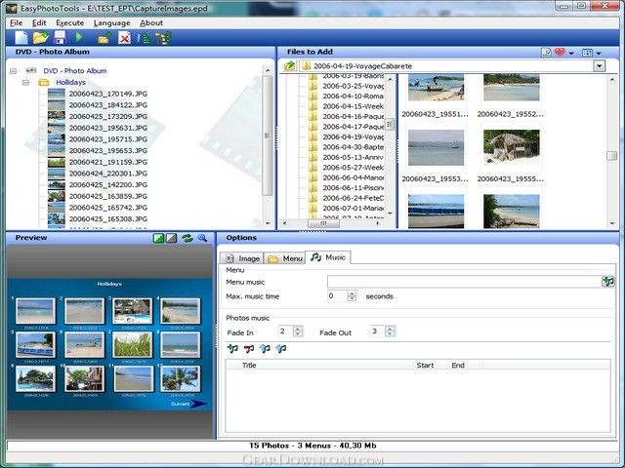The height and width of the screenshot is (468, 625).
Task: Increase the Max. music time spinner
Action: pos(352,293)
